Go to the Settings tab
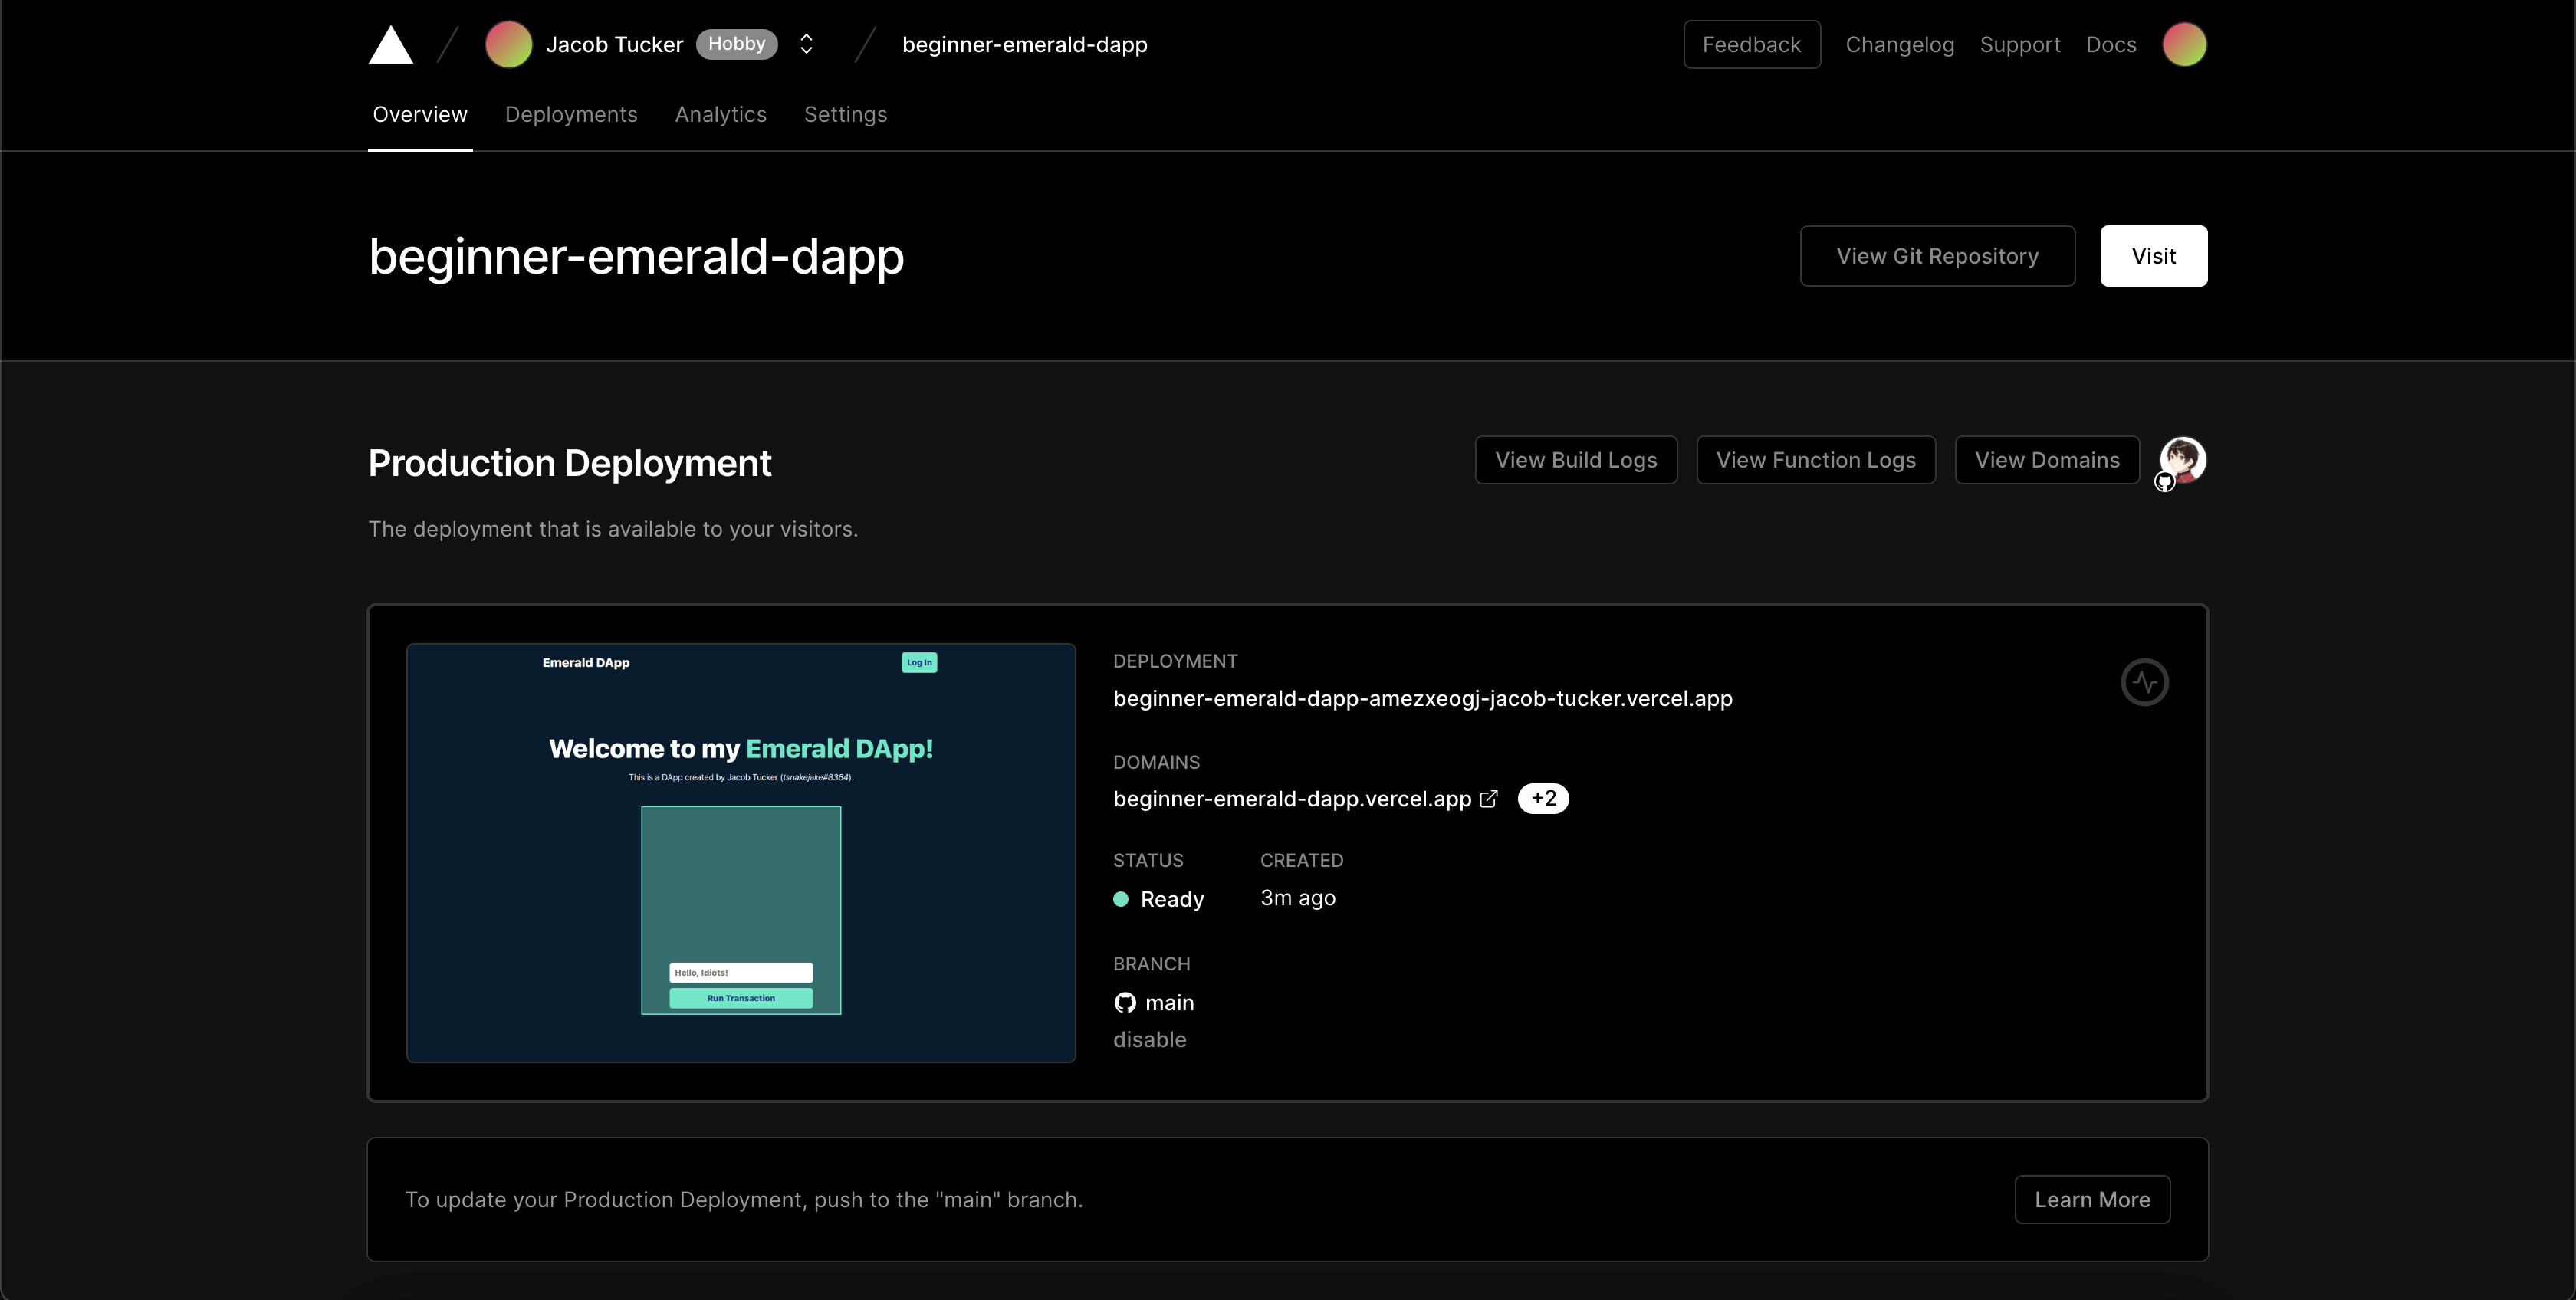This screenshot has height=1300, width=2576. pyautogui.click(x=845, y=115)
